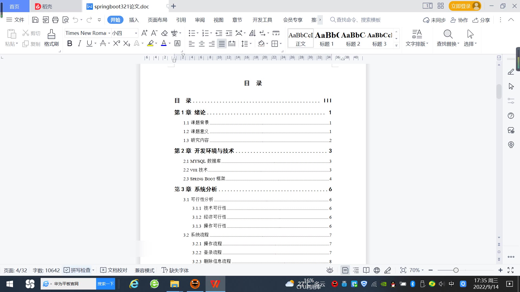Open the 插入 (Insert) ribbon tab
The width and height of the screenshot is (520, 292).
pos(134,20)
